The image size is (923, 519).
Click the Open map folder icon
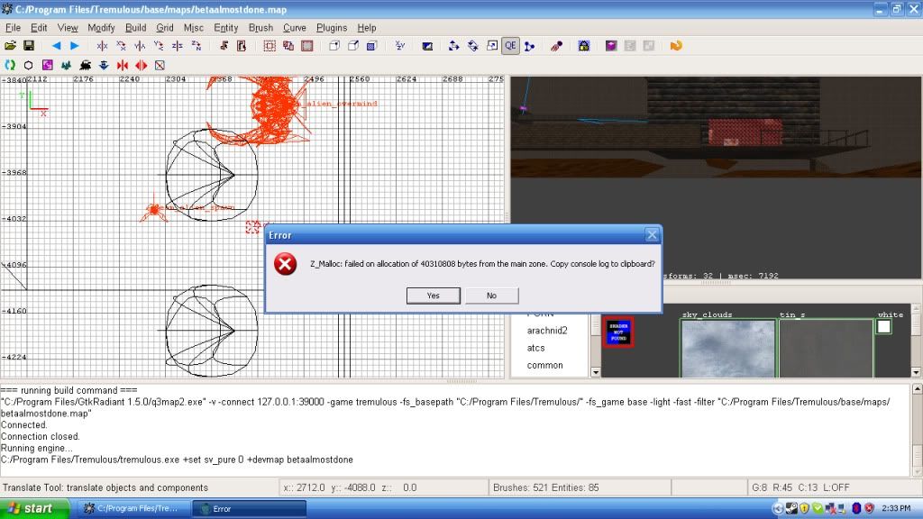click(10, 46)
